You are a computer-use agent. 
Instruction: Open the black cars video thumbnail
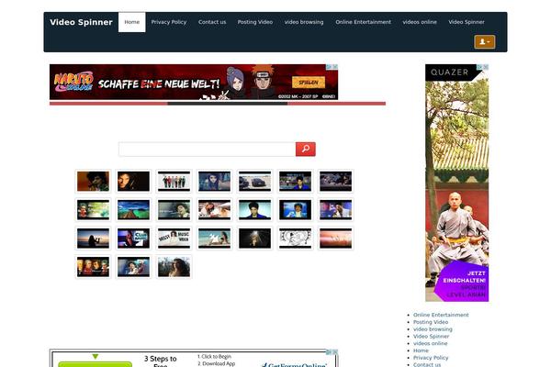pyautogui.click(x=254, y=182)
